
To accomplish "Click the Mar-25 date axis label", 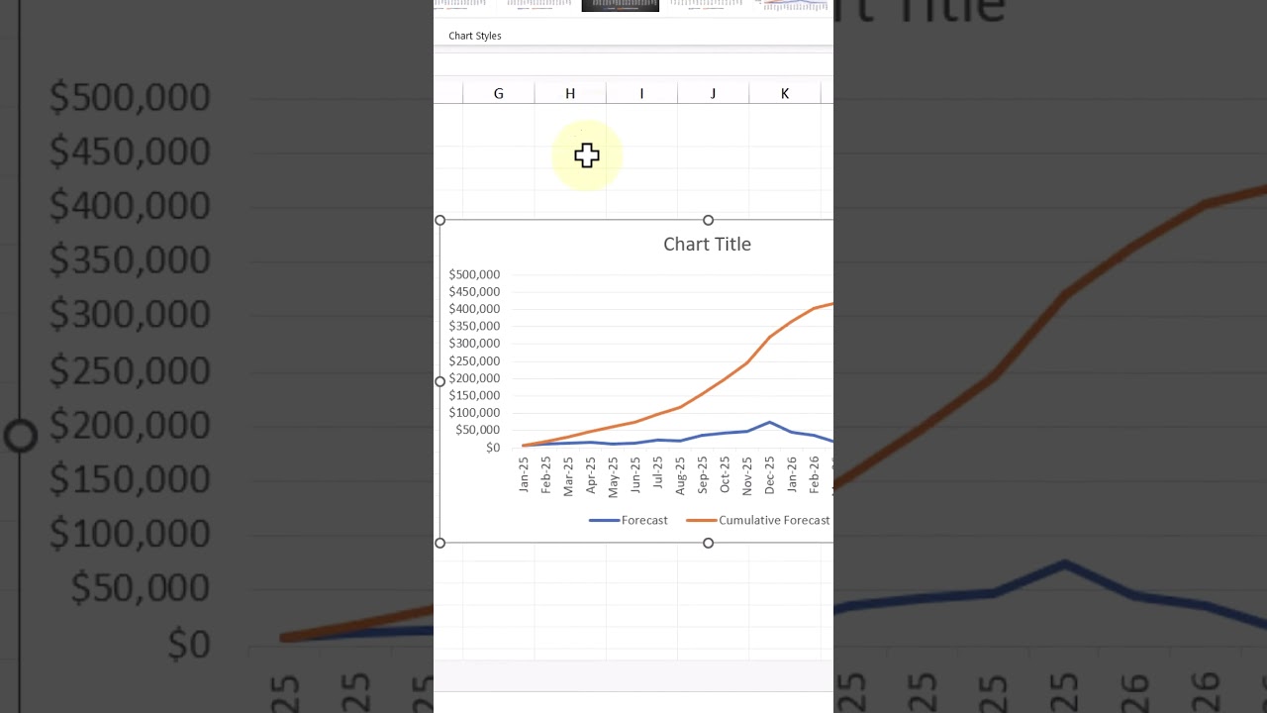I will coord(568,475).
